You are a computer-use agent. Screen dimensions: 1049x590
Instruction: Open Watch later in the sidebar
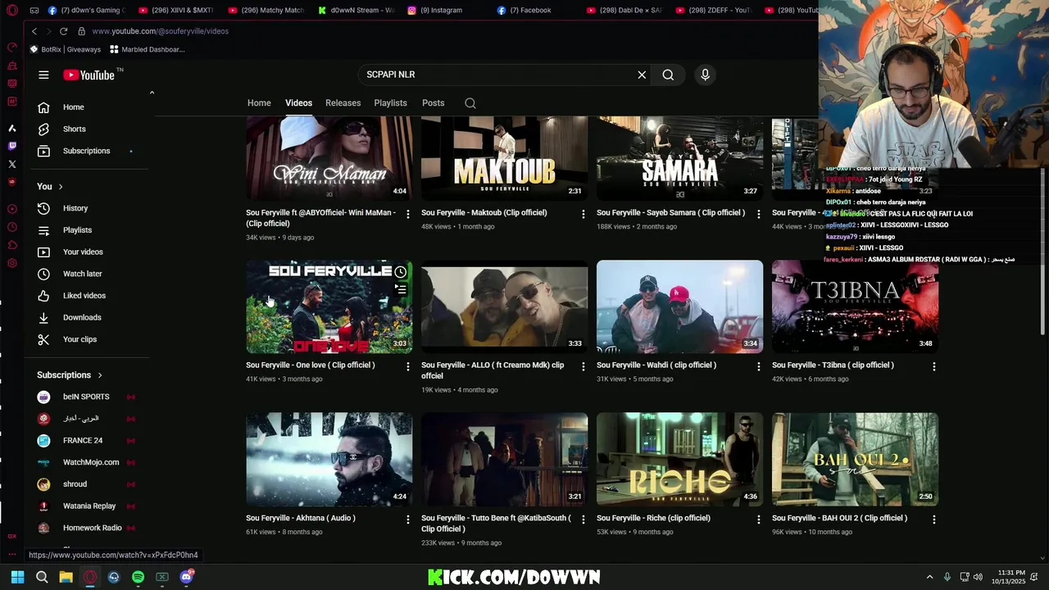tap(82, 274)
